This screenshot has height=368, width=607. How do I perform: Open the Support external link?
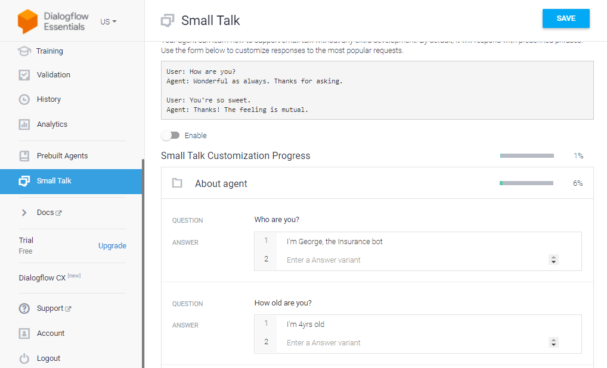pos(54,308)
